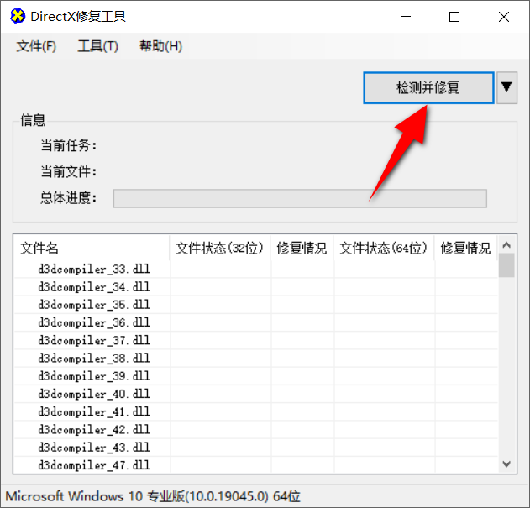Screen dimensions: 530x508
Task: Select row d3dcompiler_42.dll
Action: (x=256, y=430)
